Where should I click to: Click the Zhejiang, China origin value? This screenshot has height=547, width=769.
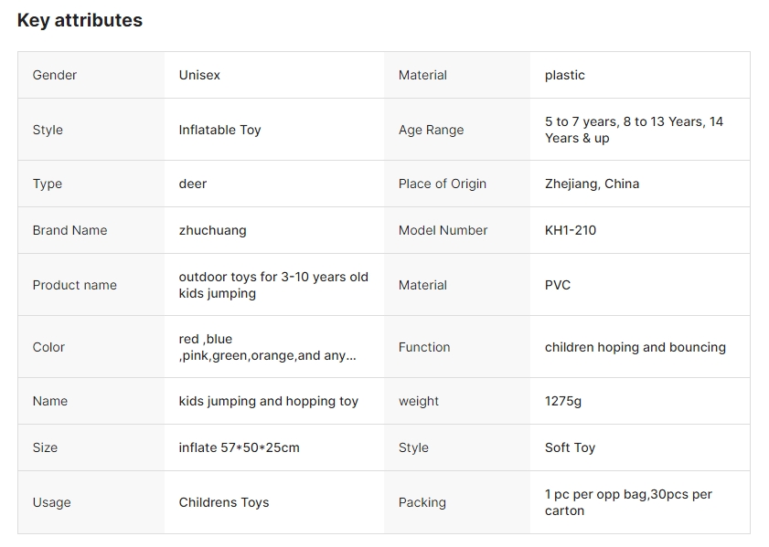(592, 184)
